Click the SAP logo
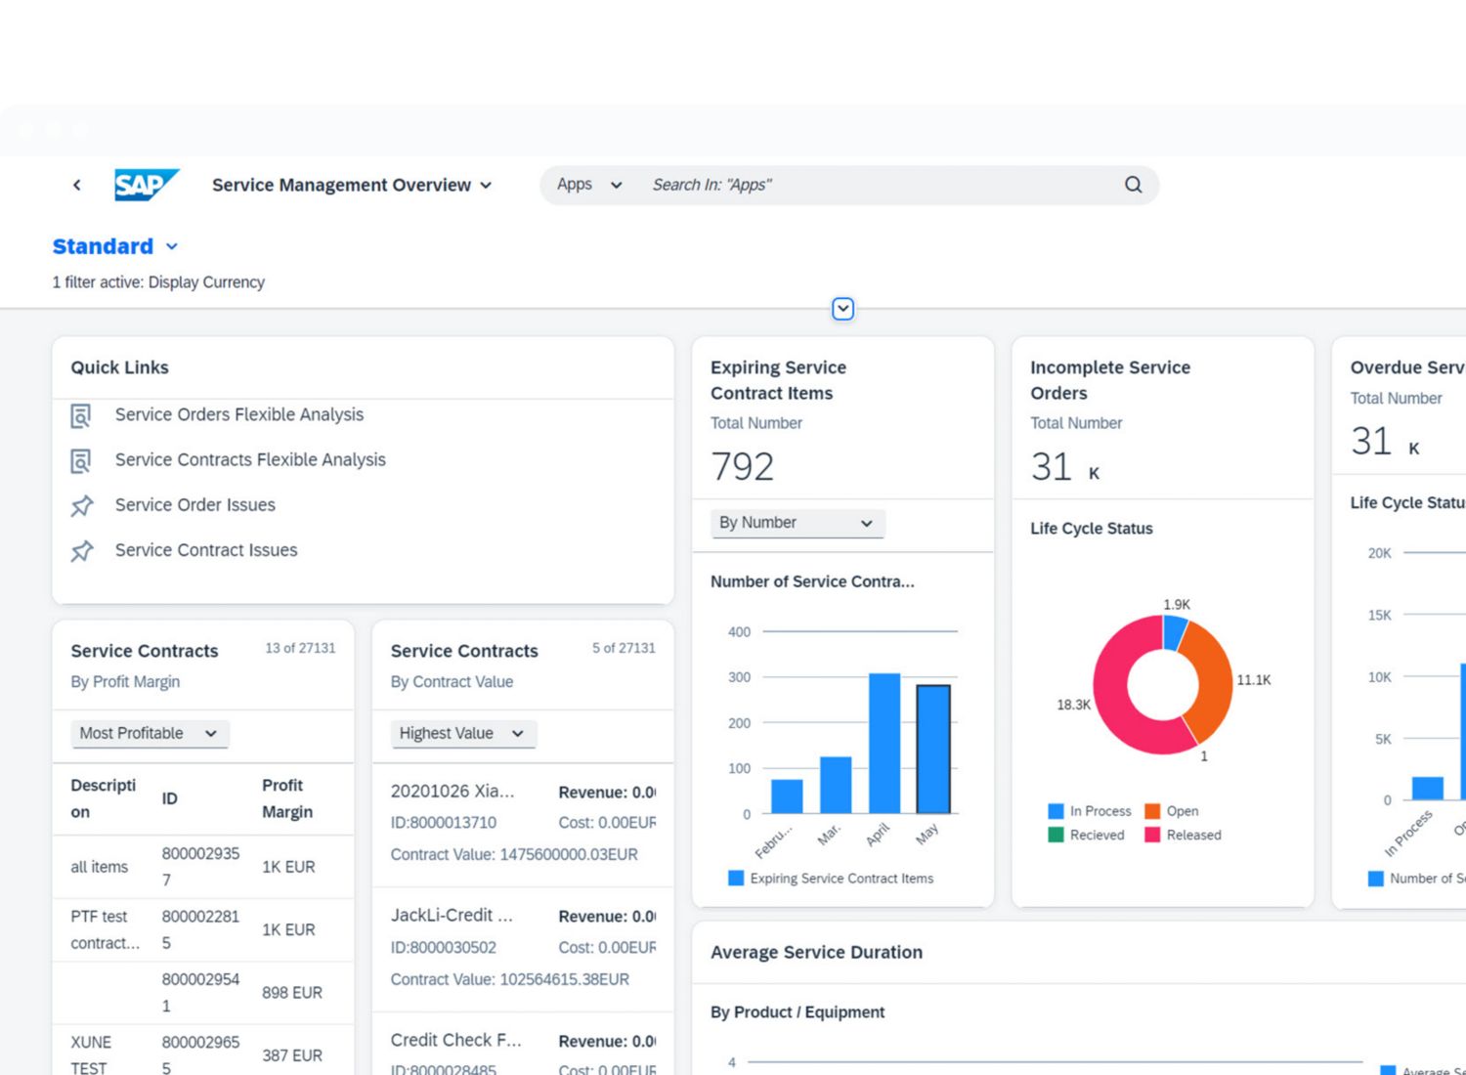Viewport: 1466px width, 1075px height. [146, 185]
